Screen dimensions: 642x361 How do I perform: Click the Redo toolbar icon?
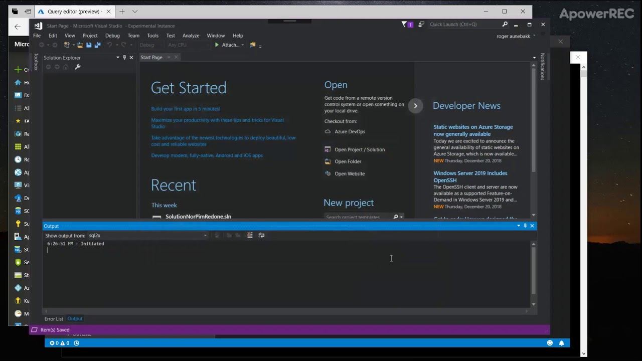click(x=123, y=45)
